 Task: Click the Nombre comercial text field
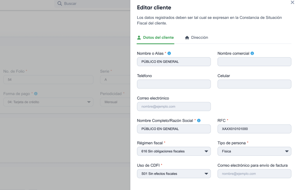[254, 62]
